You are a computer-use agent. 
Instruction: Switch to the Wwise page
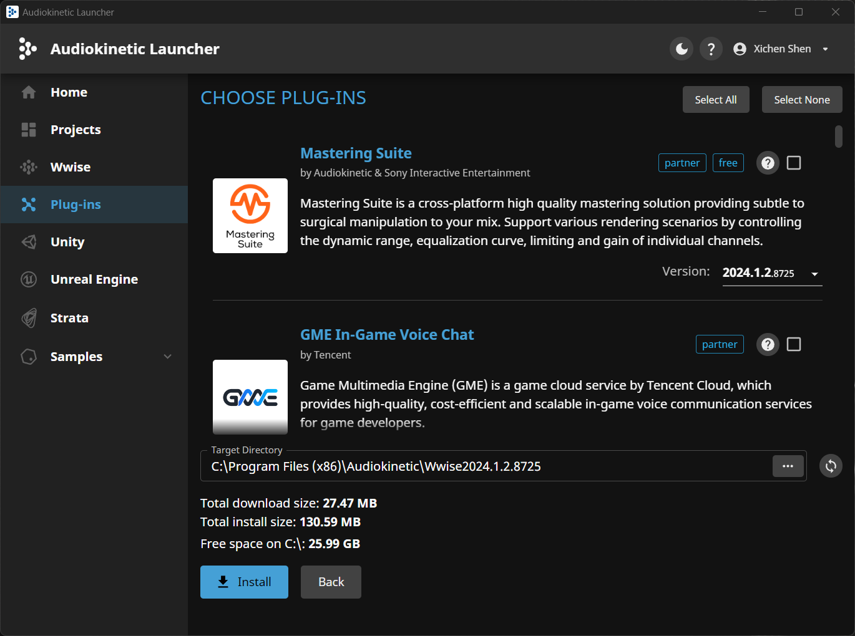coord(94,167)
